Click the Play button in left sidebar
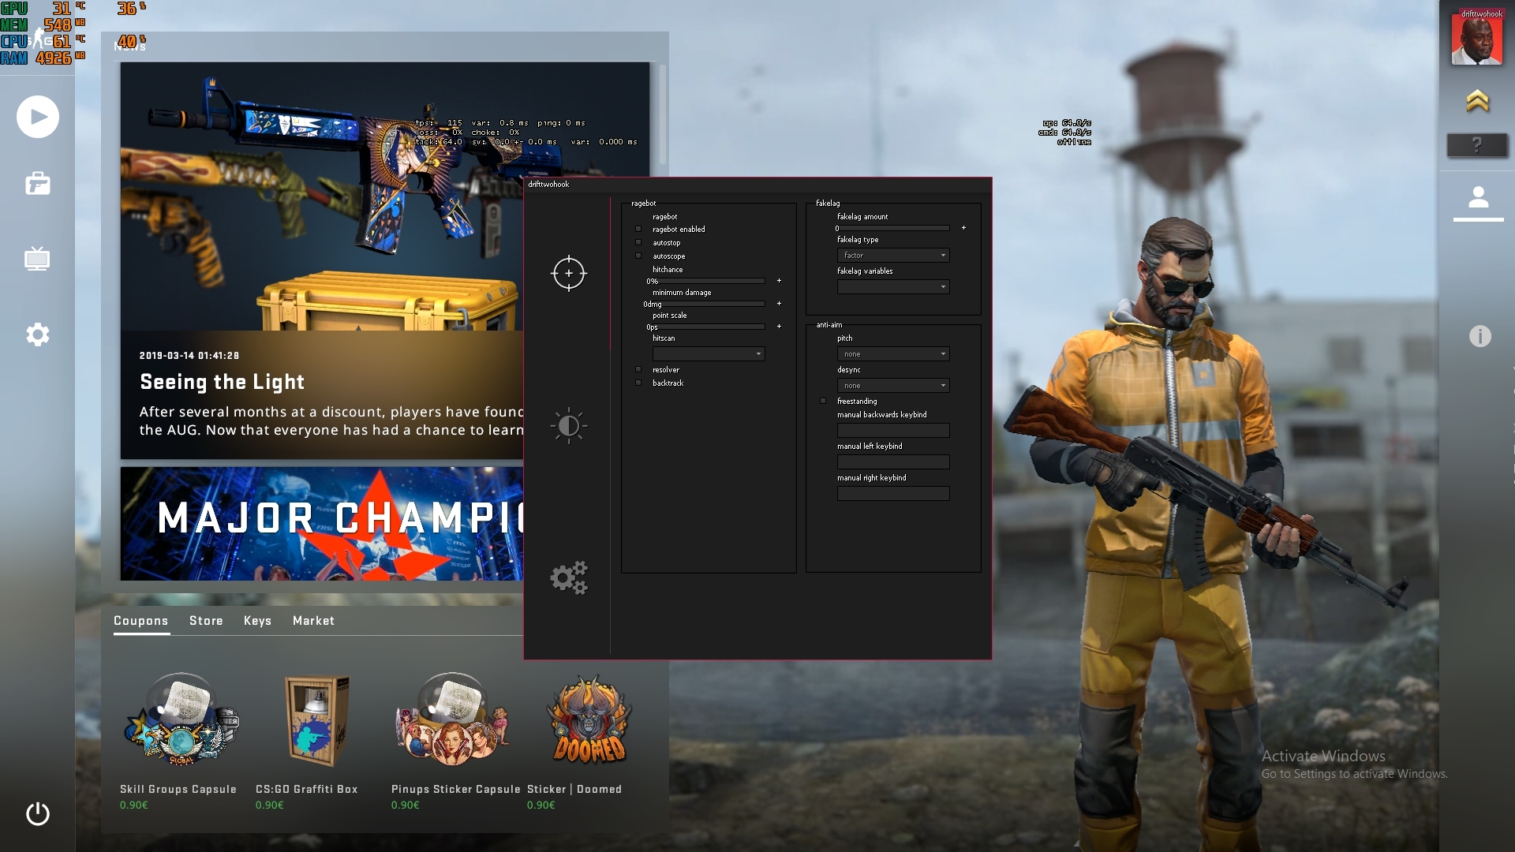The width and height of the screenshot is (1515, 852). [x=38, y=117]
